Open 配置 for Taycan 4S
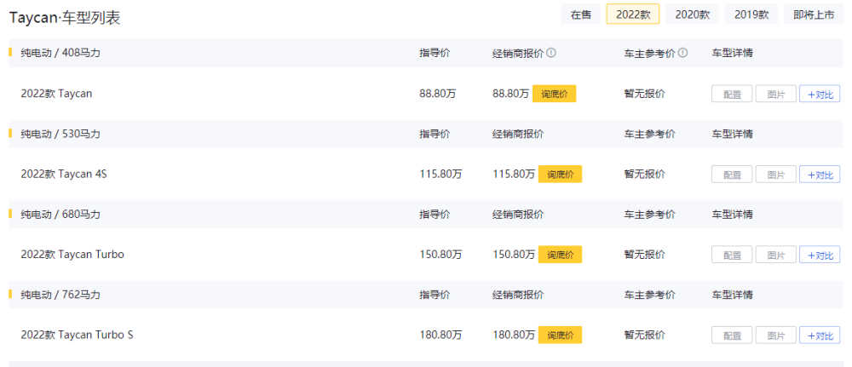 point(732,175)
